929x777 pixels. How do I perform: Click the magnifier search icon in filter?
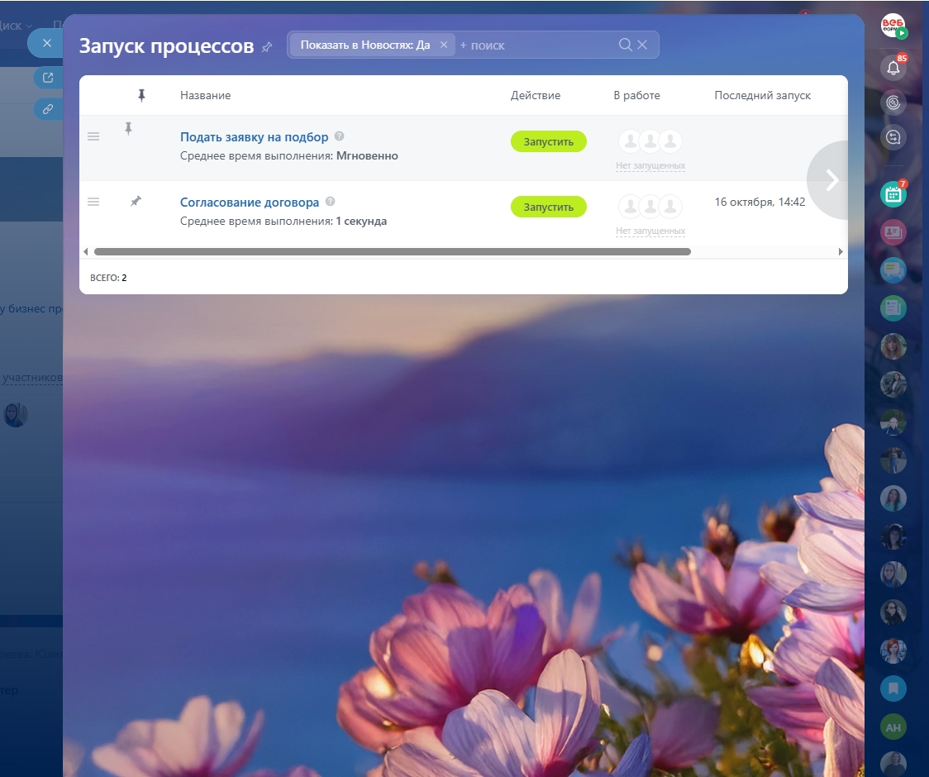pyautogui.click(x=625, y=45)
